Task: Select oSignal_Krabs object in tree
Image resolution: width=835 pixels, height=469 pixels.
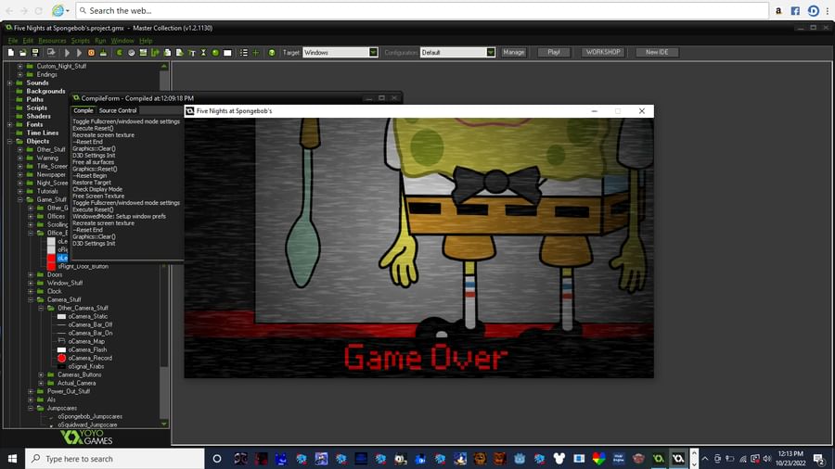Action: [x=85, y=366]
